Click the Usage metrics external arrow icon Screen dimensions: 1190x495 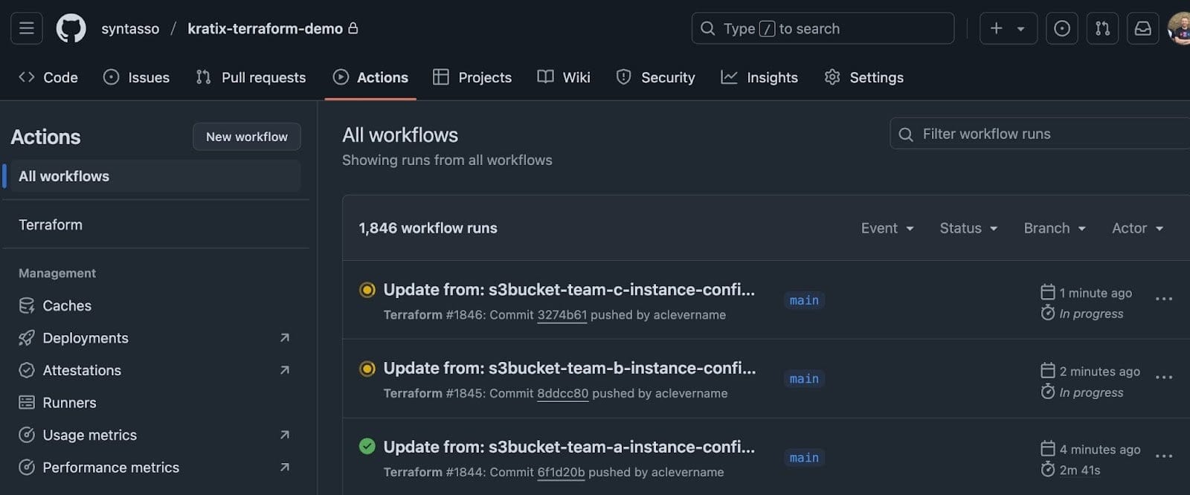(284, 435)
